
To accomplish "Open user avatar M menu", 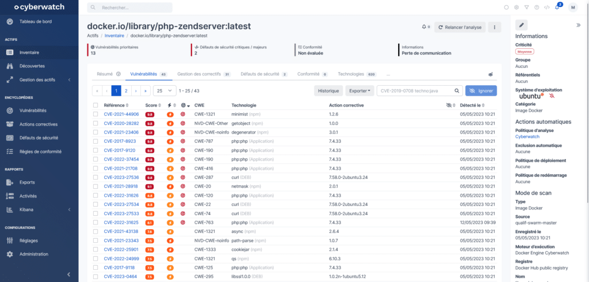I will (x=573, y=7).
